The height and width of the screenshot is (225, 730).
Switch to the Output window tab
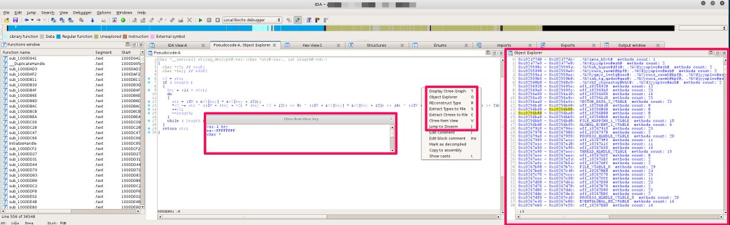point(633,45)
